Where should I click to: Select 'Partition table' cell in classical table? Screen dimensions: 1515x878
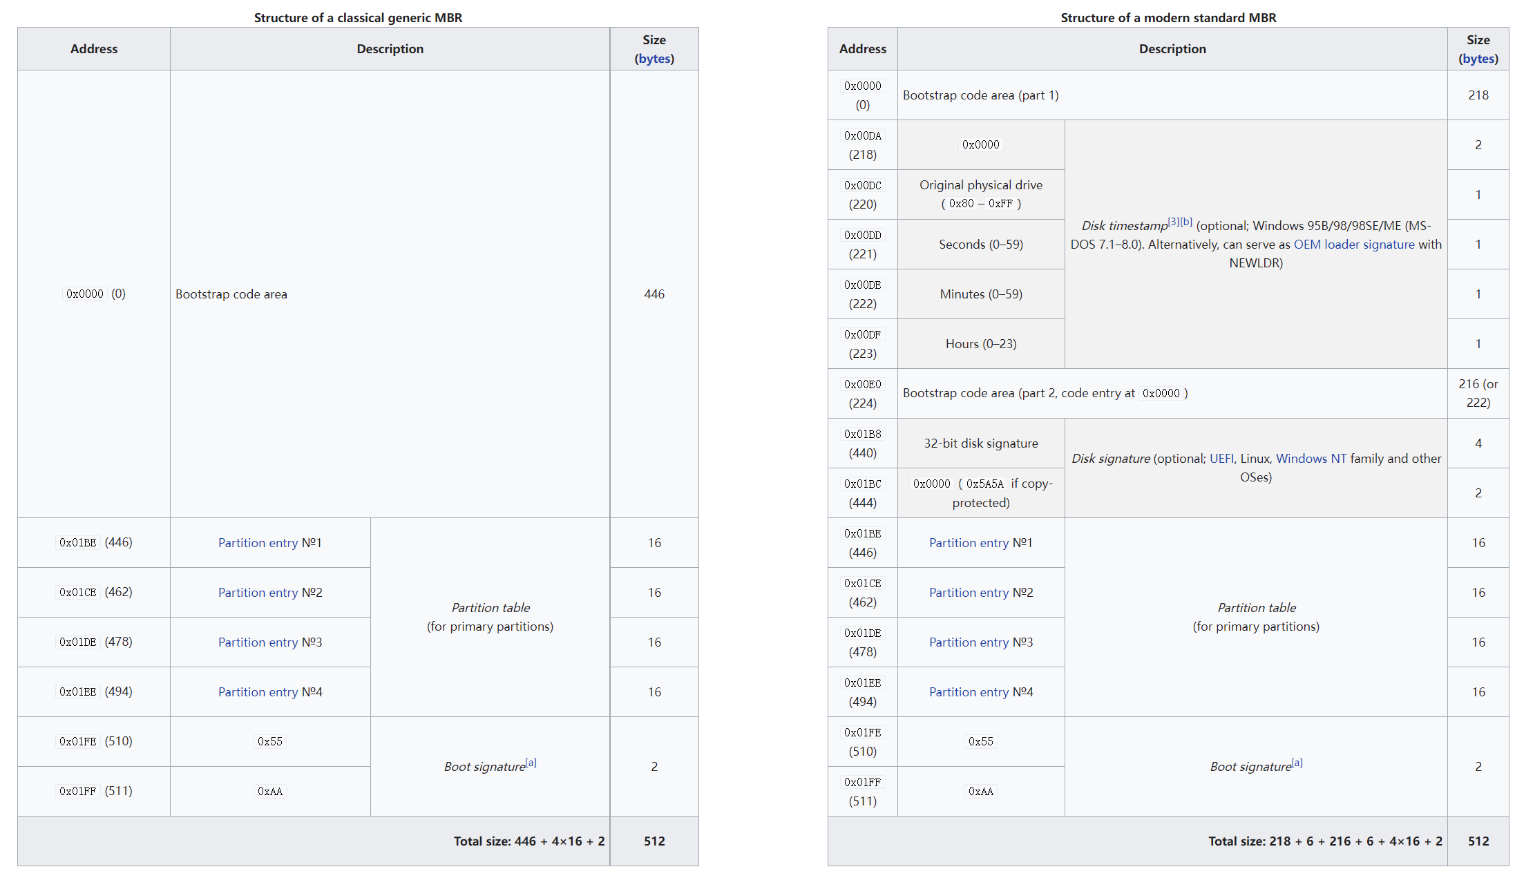point(490,618)
